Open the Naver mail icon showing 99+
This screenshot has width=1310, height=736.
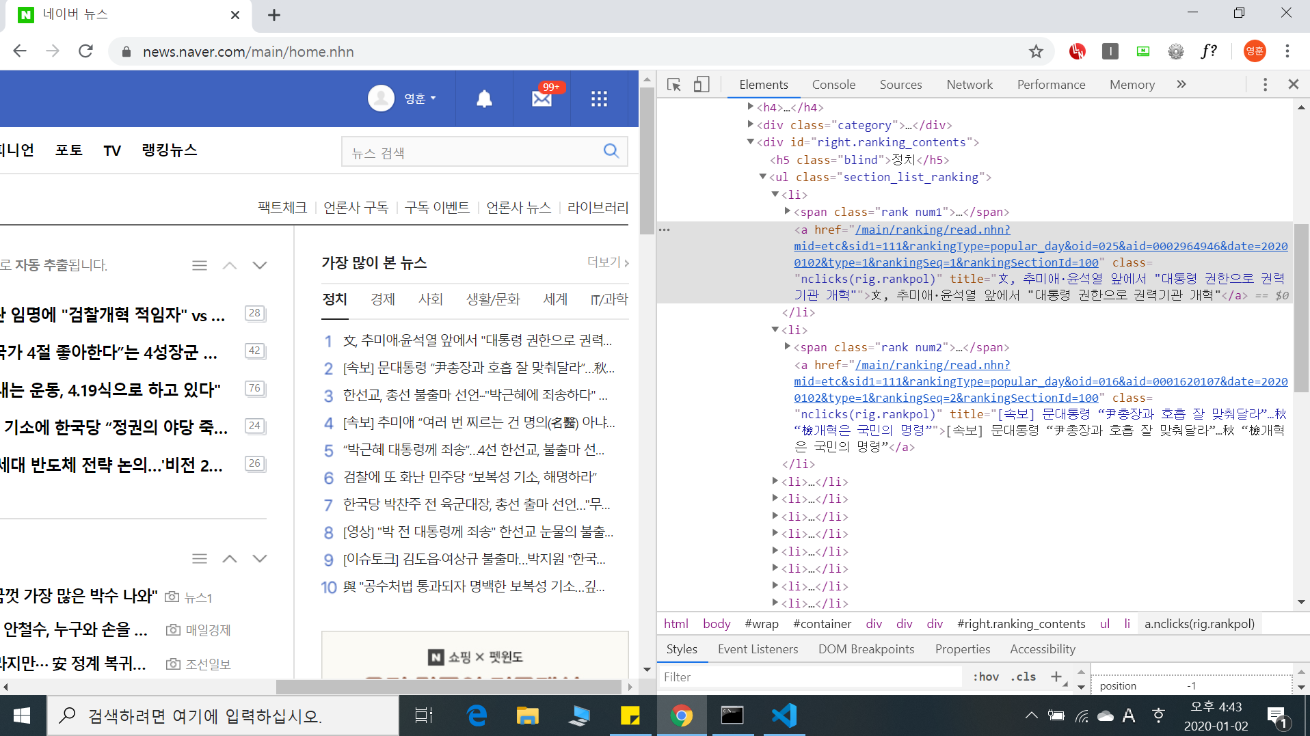click(x=542, y=98)
